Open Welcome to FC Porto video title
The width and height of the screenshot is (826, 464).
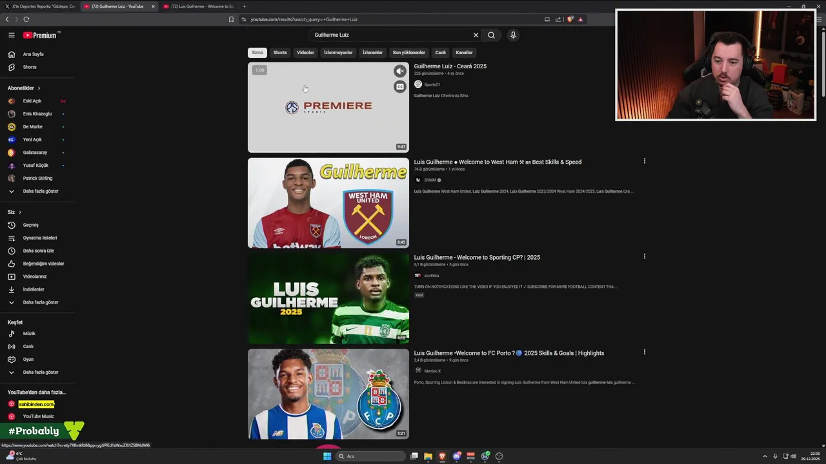pos(509,353)
